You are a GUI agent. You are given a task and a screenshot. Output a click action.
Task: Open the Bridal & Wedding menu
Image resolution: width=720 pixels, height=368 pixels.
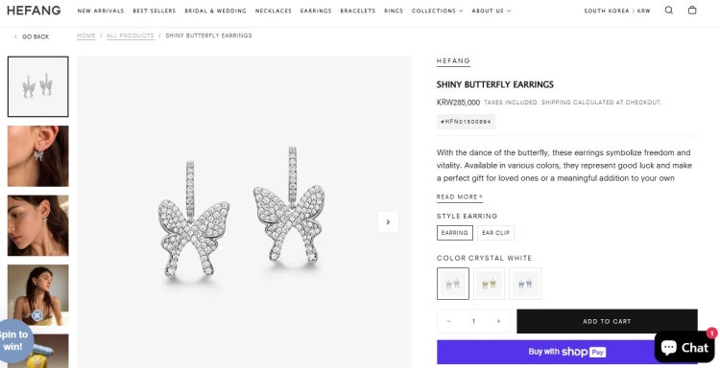click(x=215, y=11)
